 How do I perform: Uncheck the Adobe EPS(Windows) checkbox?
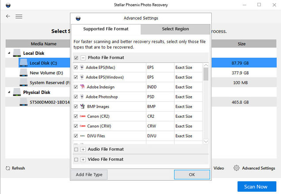pos(76,77)
